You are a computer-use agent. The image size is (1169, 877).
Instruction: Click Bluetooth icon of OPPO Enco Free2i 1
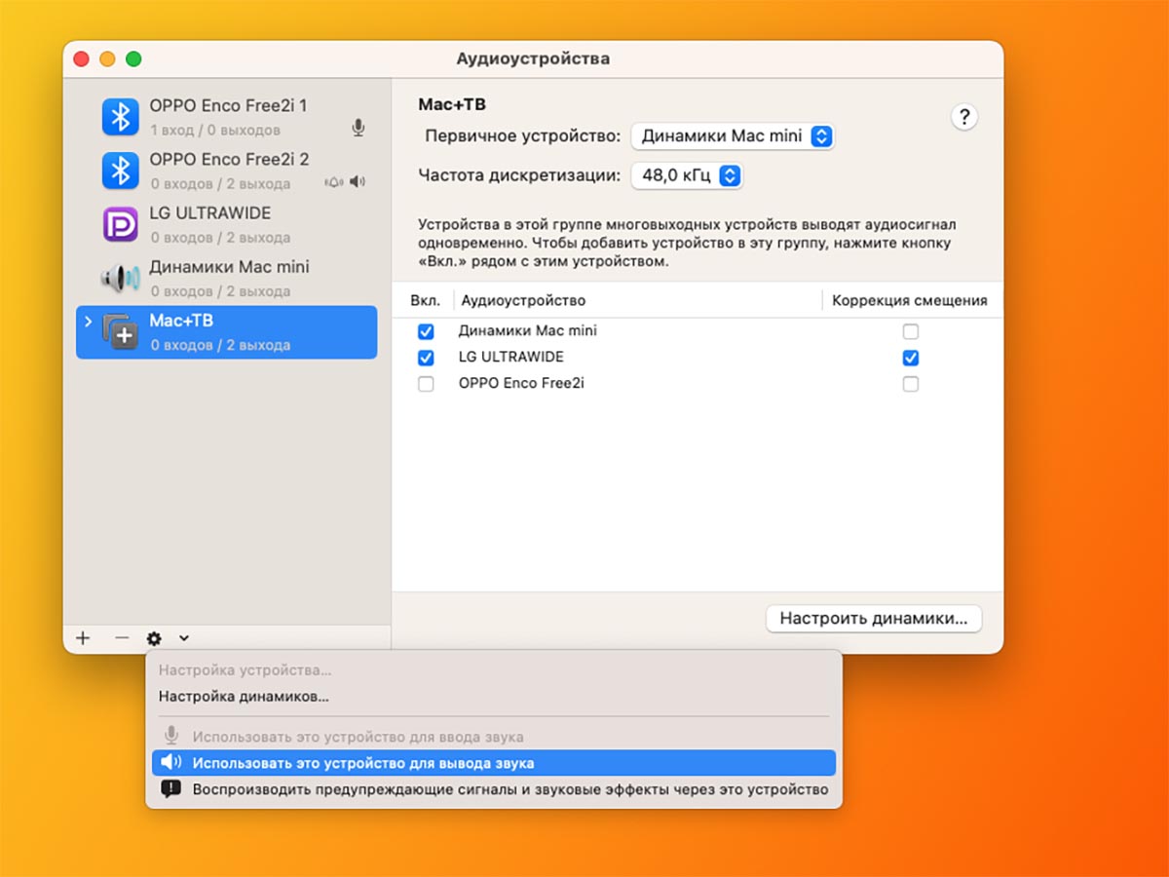pos(121,118)
